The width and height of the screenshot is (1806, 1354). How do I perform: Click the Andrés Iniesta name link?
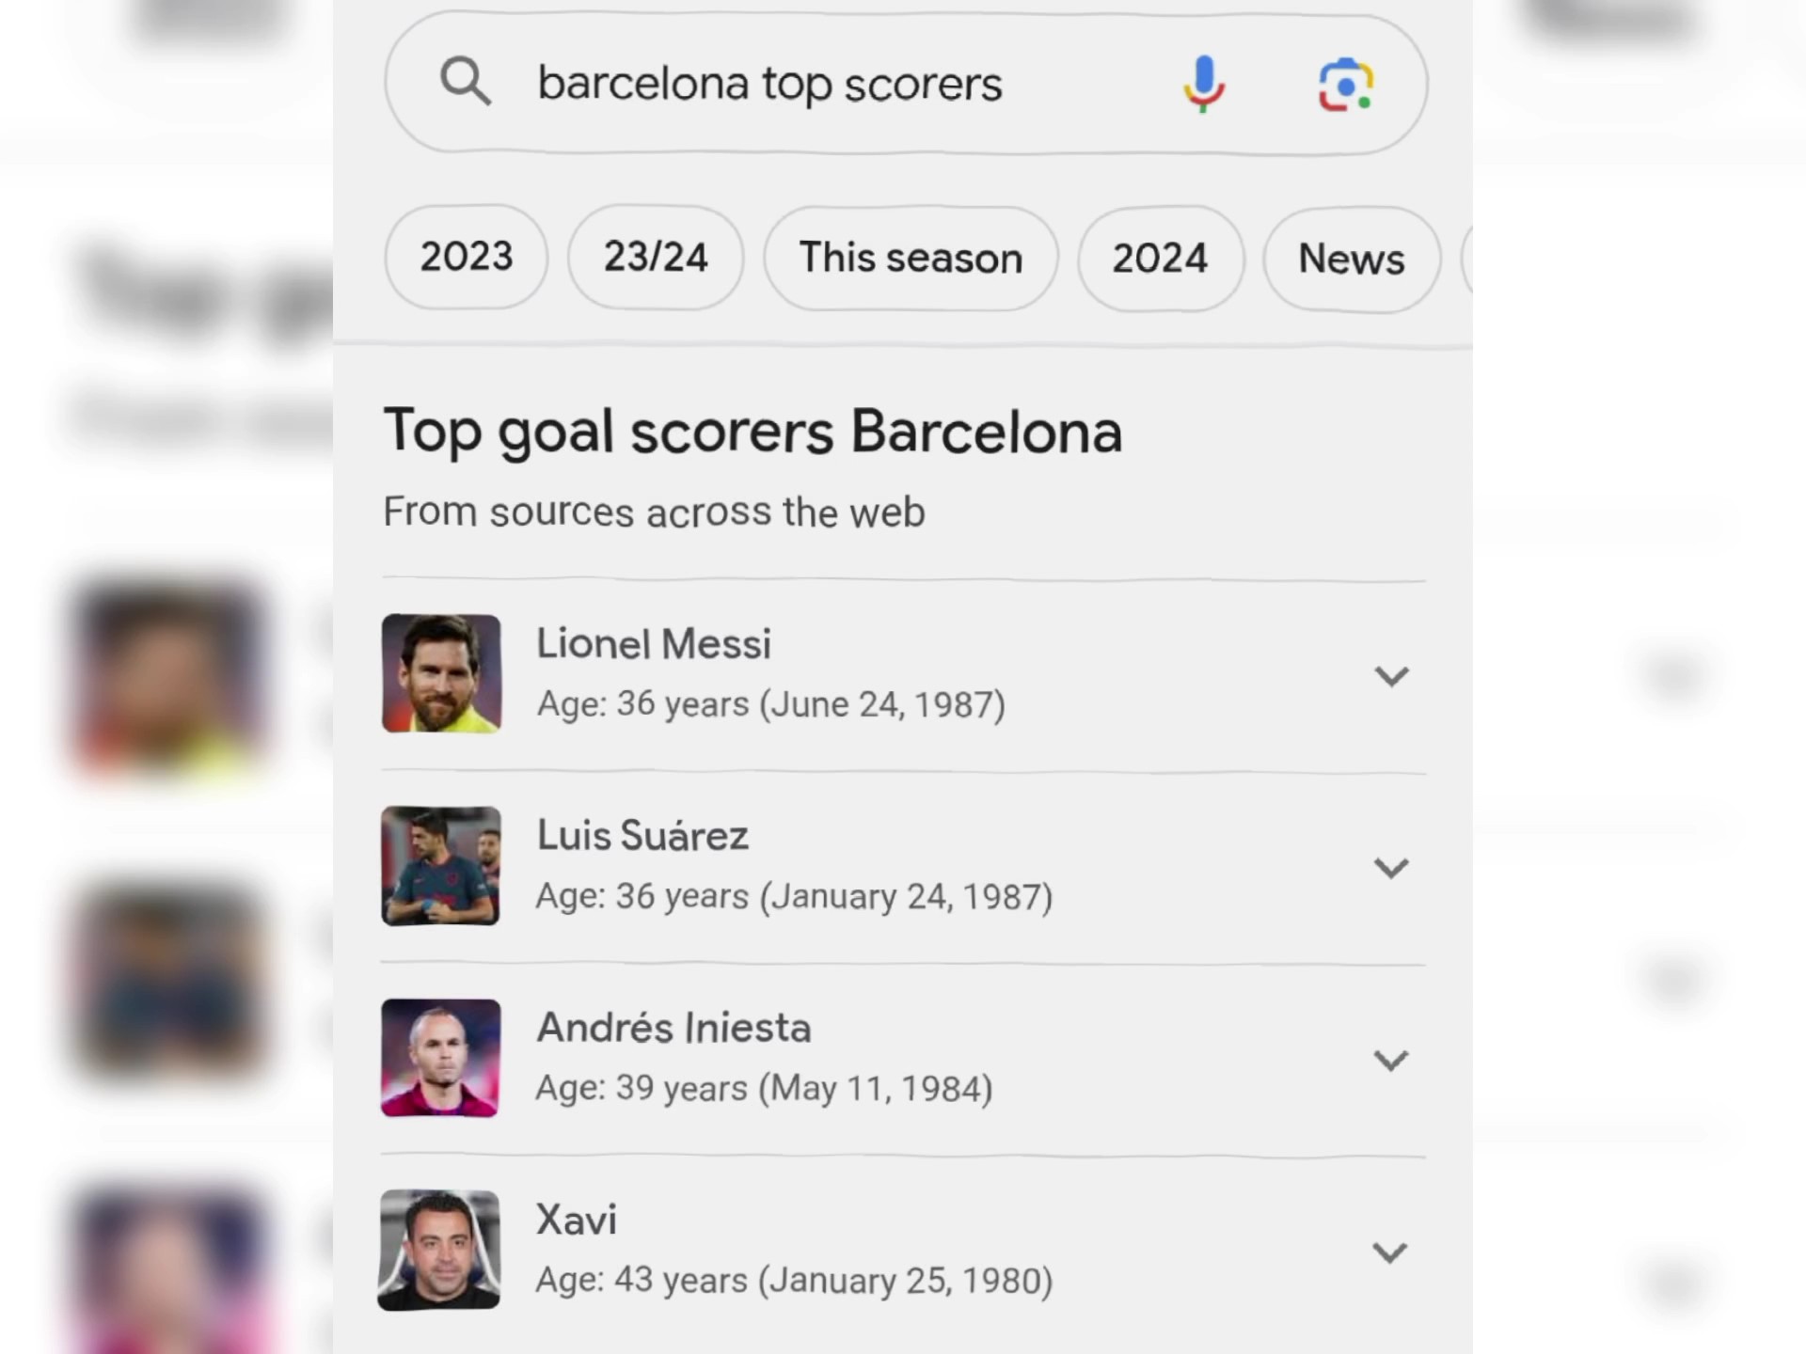(673, 1028)
